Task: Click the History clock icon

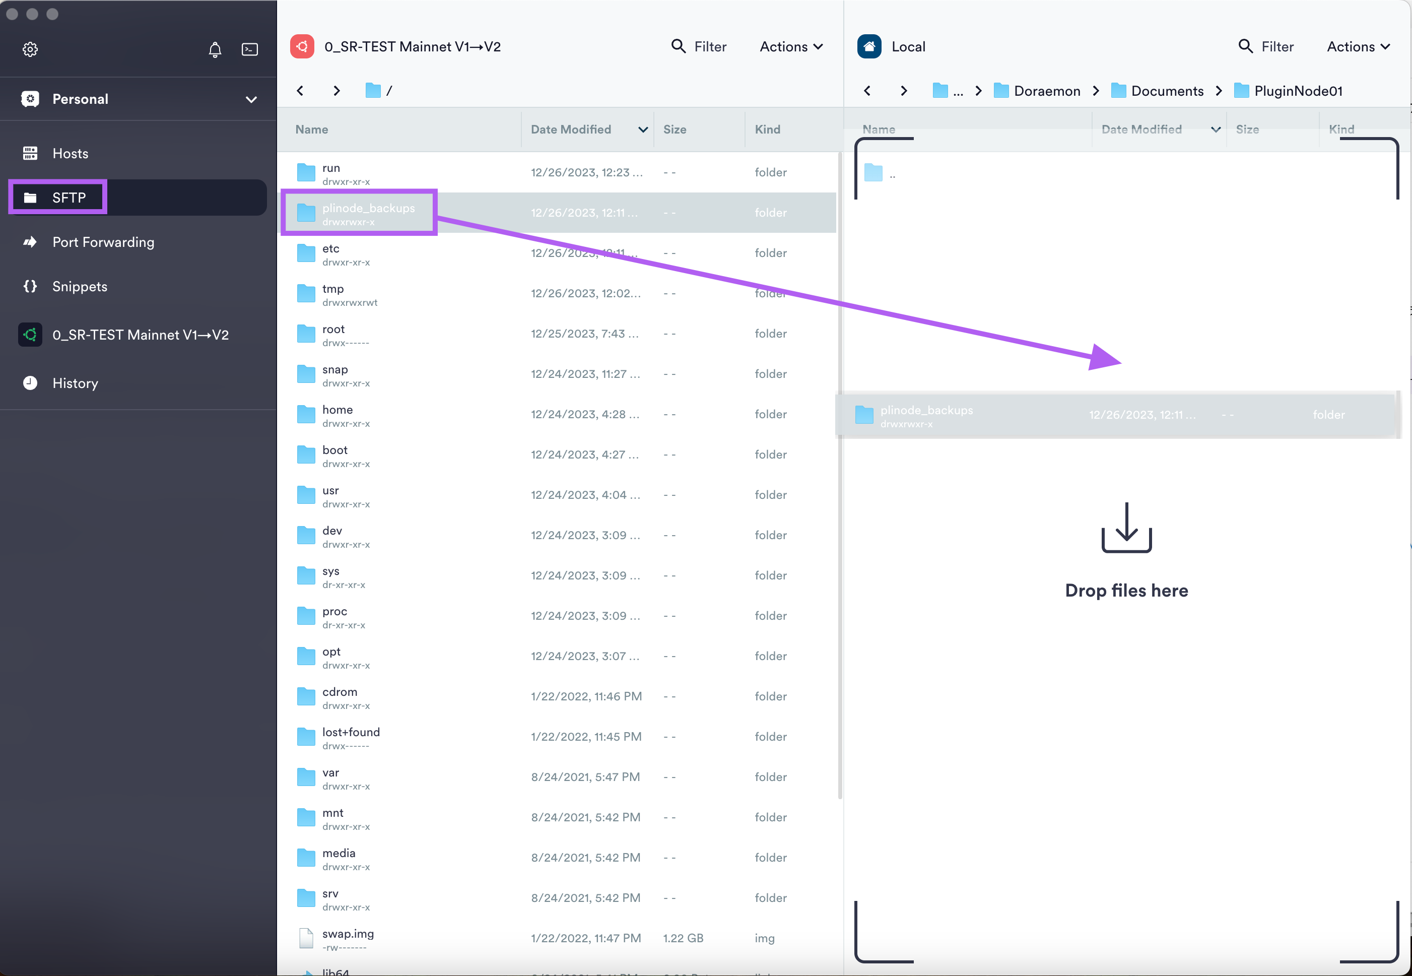Action: tap(30, 383)
